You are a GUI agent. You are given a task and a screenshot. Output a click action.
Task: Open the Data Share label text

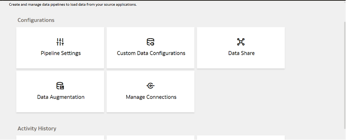point(242,53)
